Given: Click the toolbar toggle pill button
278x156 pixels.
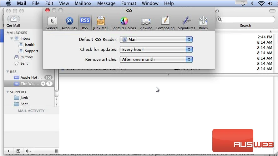Looking at the screenshot, I should coord(272,11).
